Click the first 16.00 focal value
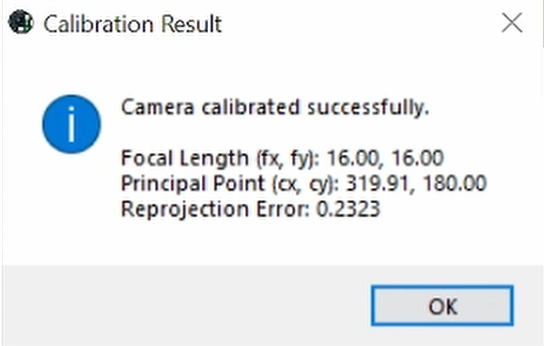This screenshot has height=346, width=544. click(x=353, y=158)
